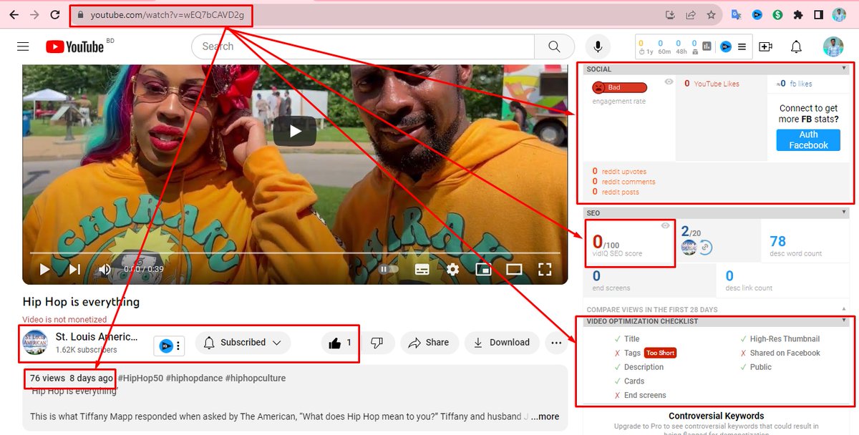859x435 pixels.
Task: Toggle eye icon on engagement rate
Action: (x=669, y=82)
